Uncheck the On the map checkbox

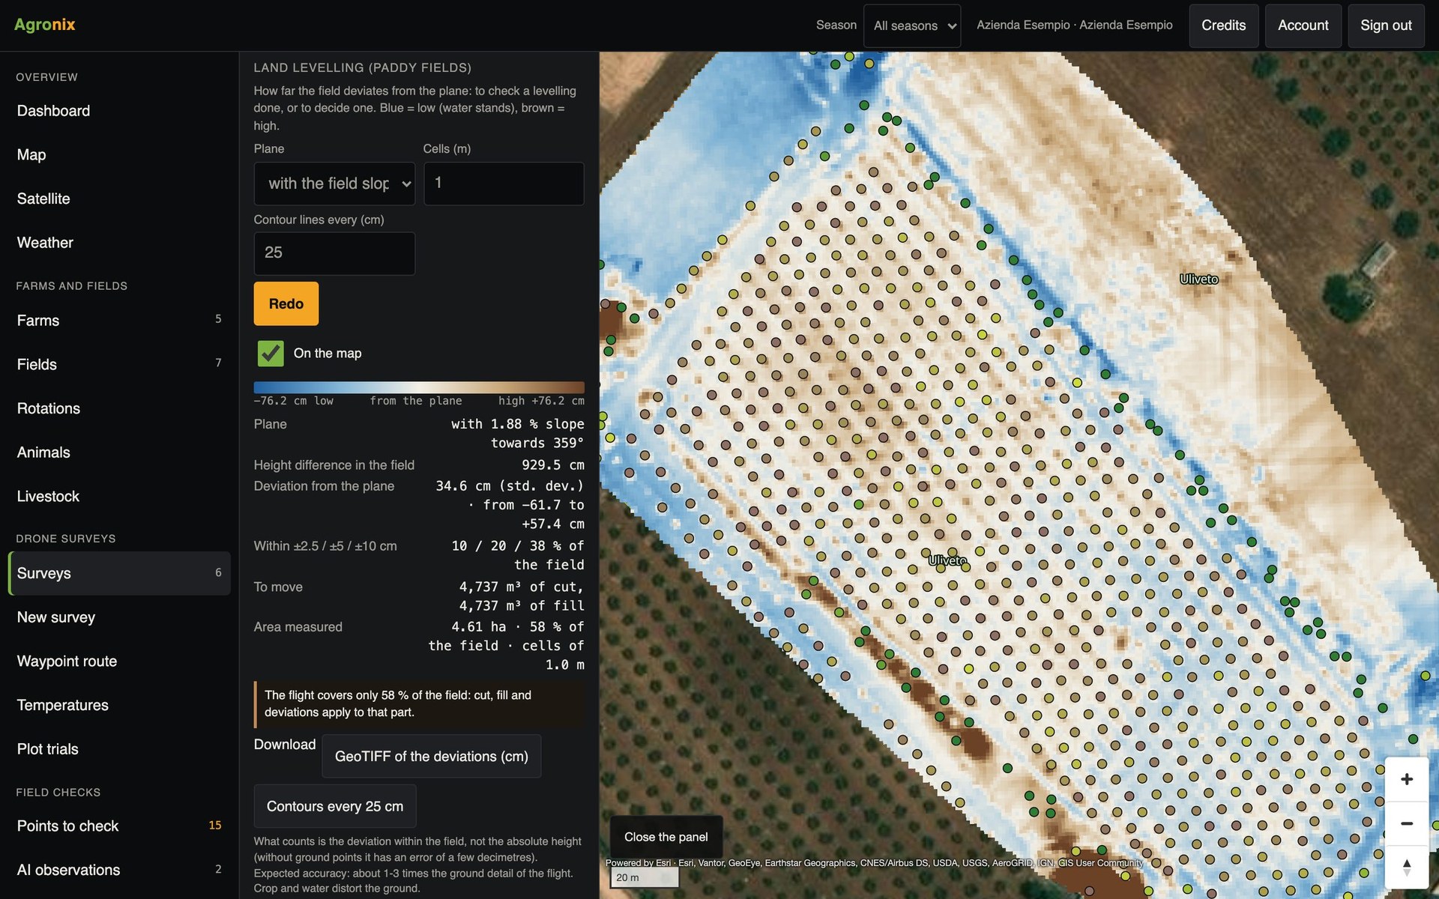point(271,353)
